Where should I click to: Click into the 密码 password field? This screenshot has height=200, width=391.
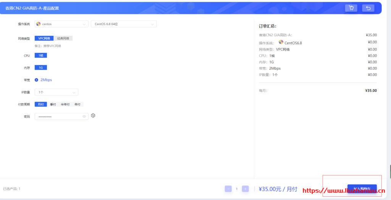coord(57,117)
